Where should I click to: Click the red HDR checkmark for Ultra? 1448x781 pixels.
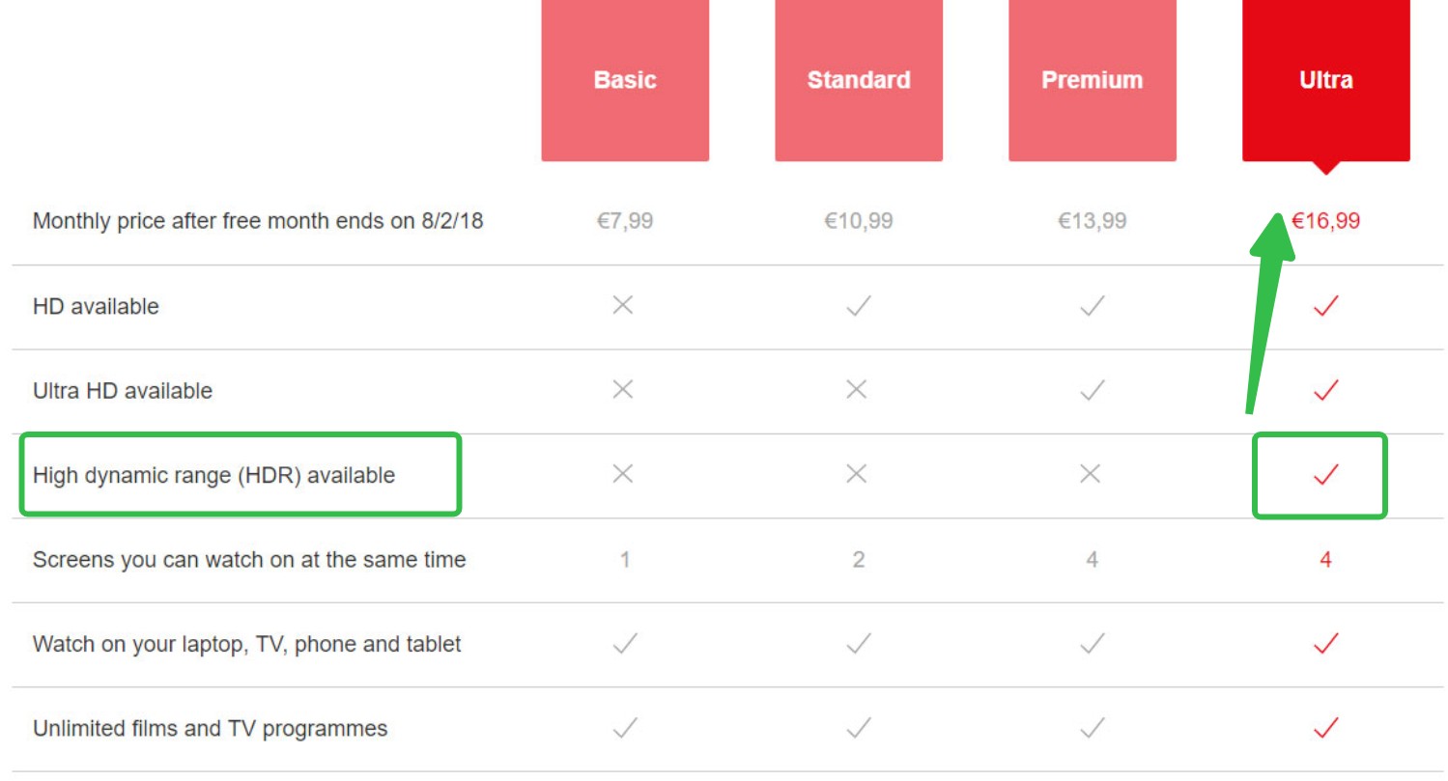(x=1325, y=474)
